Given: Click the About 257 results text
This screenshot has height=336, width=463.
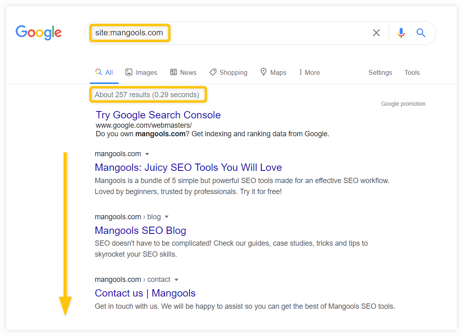Looking at the screenshot, I should click(x=147, y=95).
